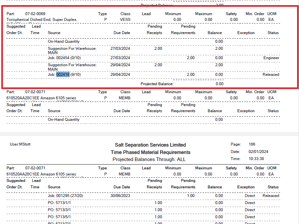Select page number 186

pos(252,144)
